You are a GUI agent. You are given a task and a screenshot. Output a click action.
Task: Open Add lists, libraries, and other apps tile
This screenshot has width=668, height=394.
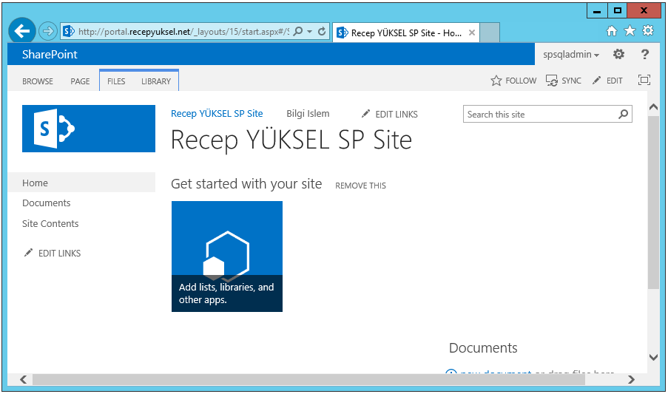pyautogui.click(x=227, y=257)
